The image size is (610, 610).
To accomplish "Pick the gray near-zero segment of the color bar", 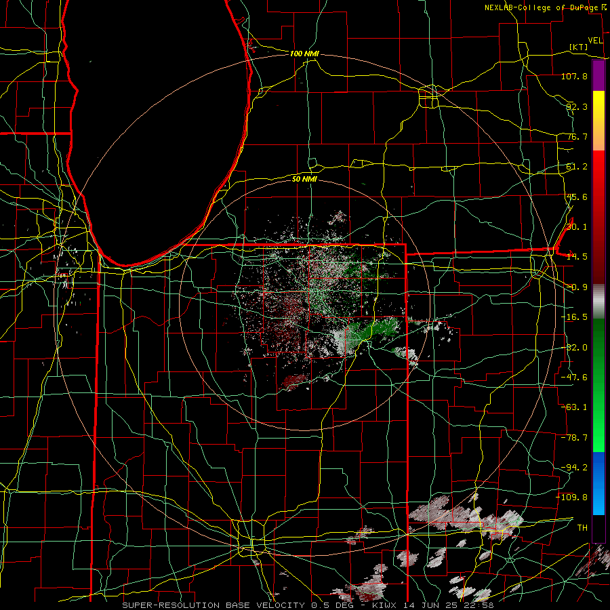I will (598, 302).
